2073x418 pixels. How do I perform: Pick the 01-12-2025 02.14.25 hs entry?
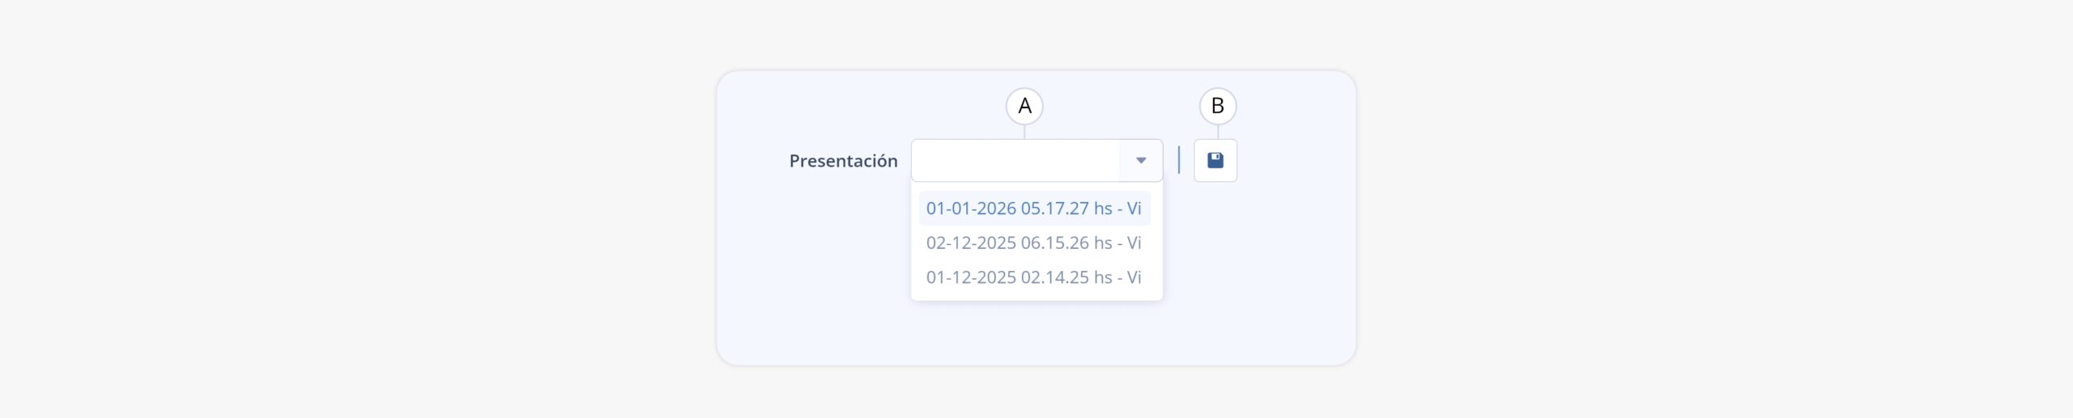tap(1034, 277)
